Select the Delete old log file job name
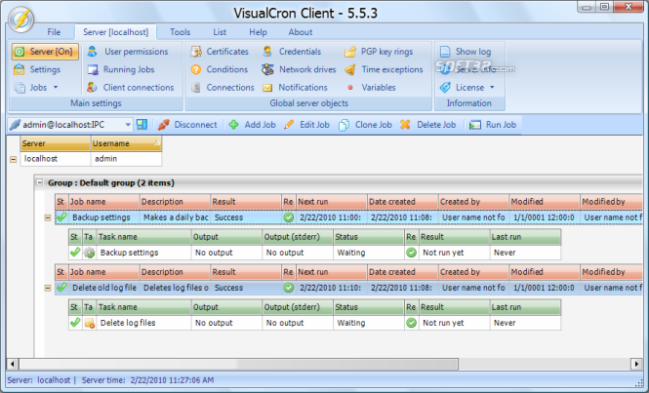This screenshot has height=393, width=649. point(103,288)
